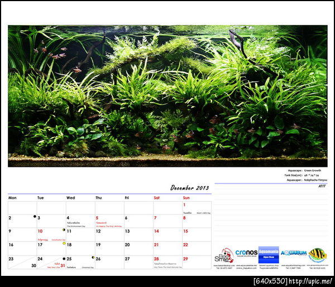The width and height of the screenshot is (335, 287).
Task: Select date 6 in the calendar
Action: tap(126, 218)
